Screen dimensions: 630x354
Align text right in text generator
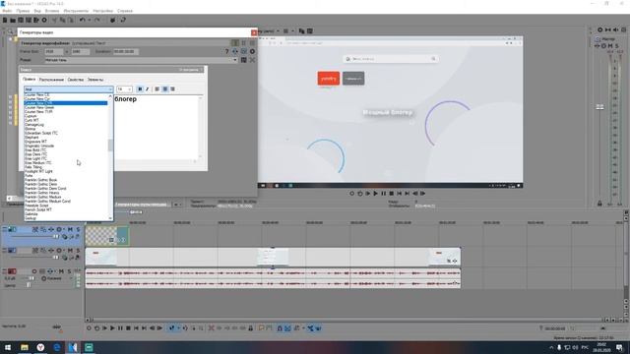(172, 89)
